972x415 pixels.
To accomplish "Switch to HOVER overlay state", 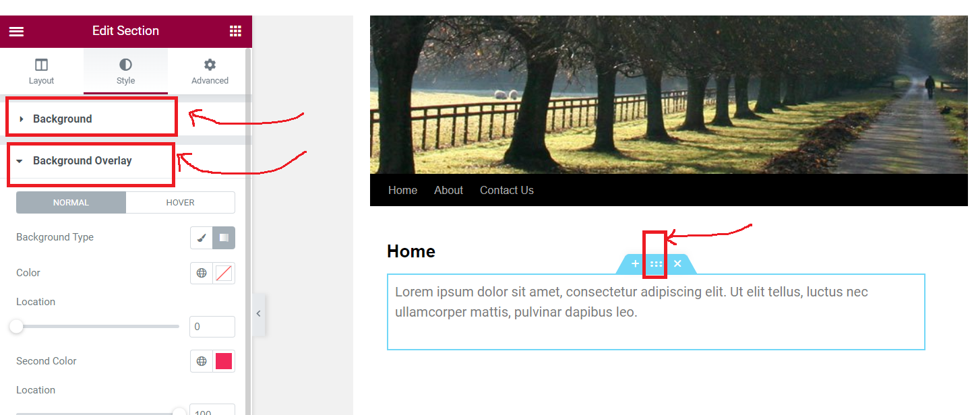I will point(180,203).
